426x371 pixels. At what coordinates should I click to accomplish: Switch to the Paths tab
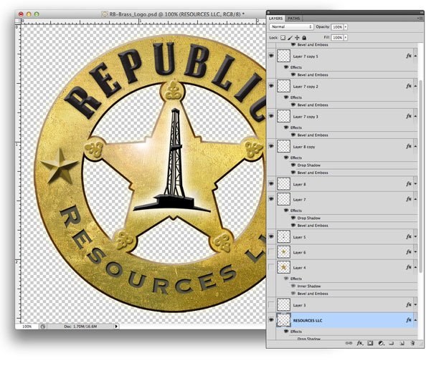294,19
